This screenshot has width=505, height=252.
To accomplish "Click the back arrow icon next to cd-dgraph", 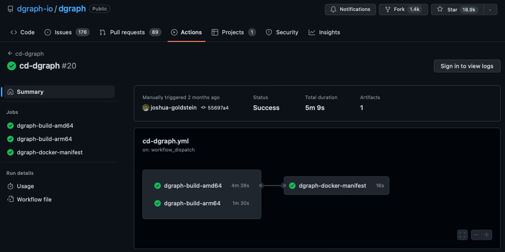I will click(11, 53).
